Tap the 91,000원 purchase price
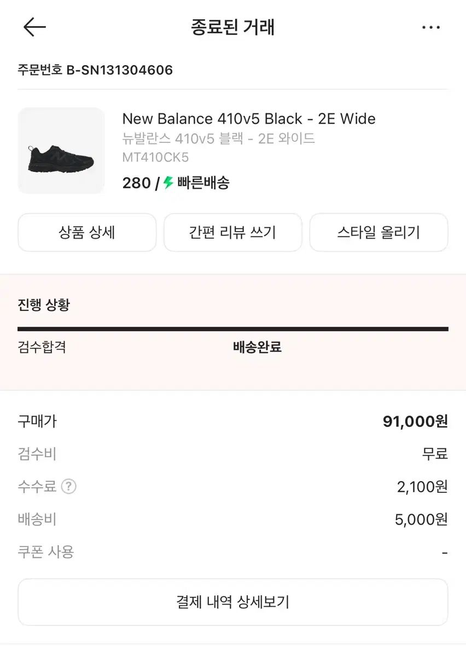 click(415, 422)
